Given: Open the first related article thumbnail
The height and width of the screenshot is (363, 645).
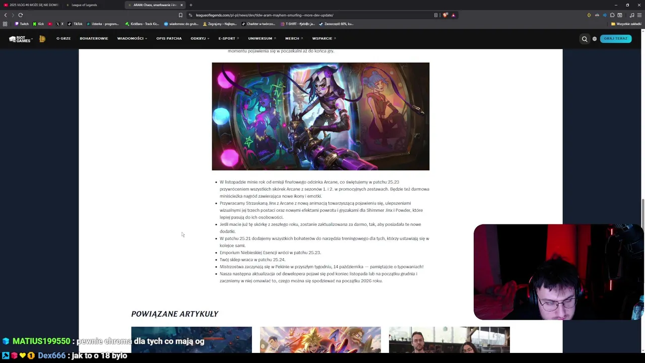Looking at the screenshot, I should (x=191, y=340).
